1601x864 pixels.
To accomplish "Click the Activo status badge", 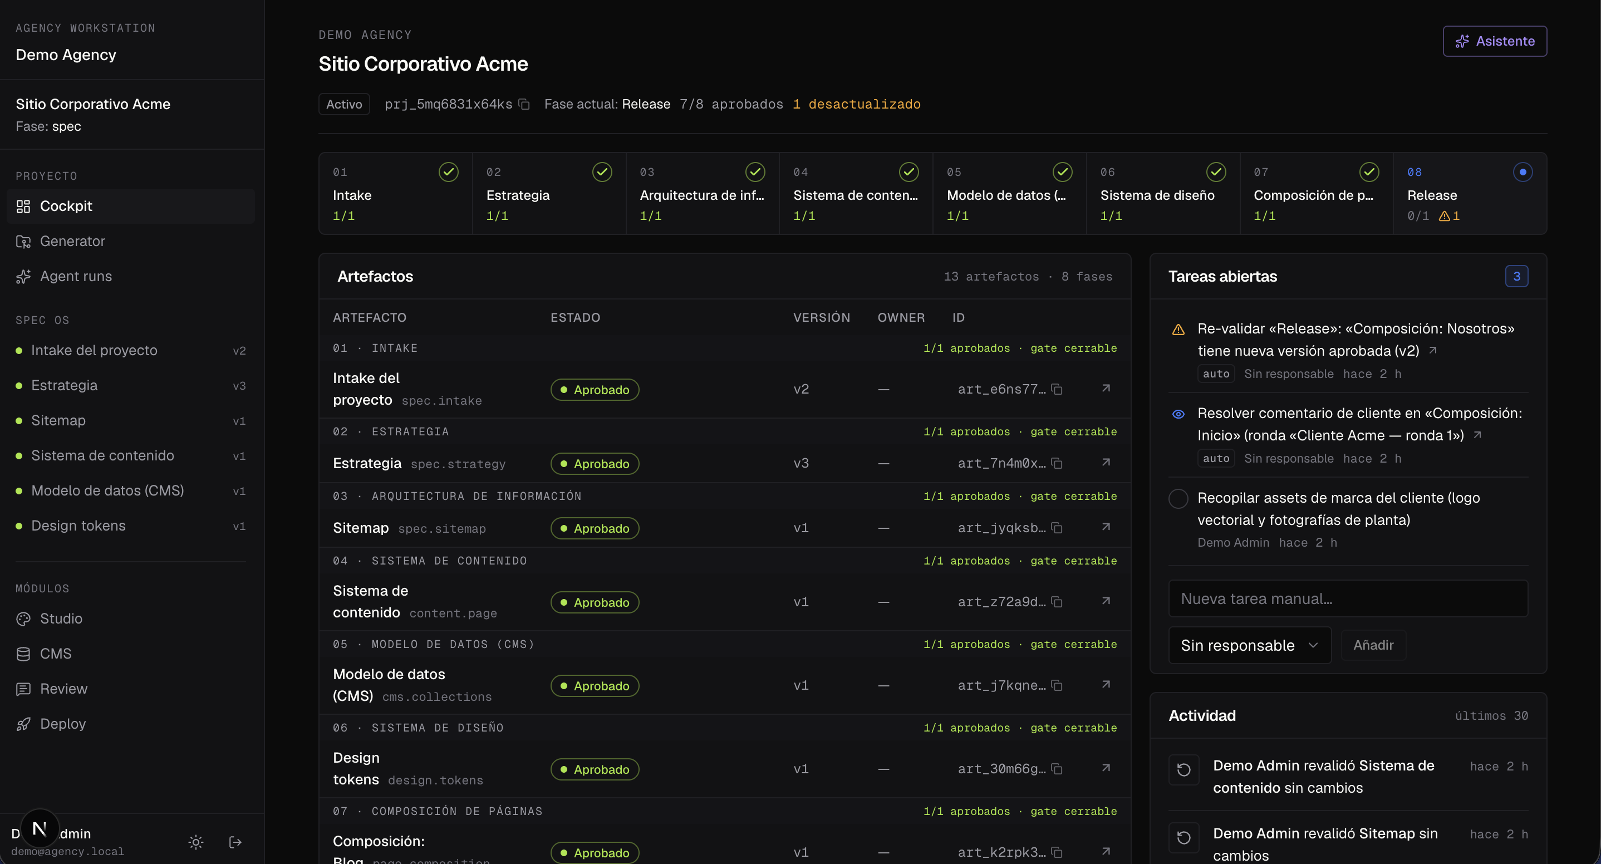I will [345, 104].
